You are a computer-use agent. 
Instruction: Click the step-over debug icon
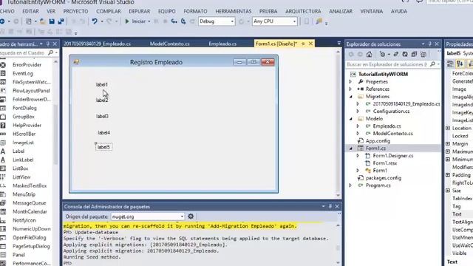(x=183, y=21)
